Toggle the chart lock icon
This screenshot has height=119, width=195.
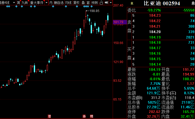101,3
